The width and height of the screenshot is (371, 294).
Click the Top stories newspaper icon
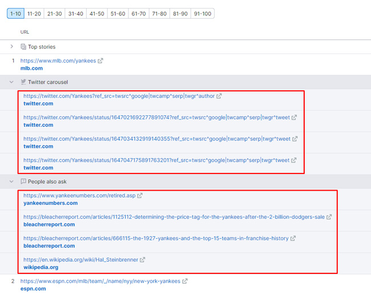[x=23, y=47]
